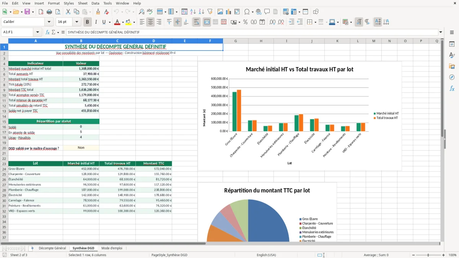Click the Function Wizard fx icon
This screenshot has height=258, width=459.
coord(47,32)
